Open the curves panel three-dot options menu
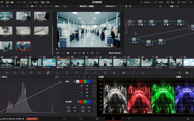194x121 pixels. coord(94,77)
